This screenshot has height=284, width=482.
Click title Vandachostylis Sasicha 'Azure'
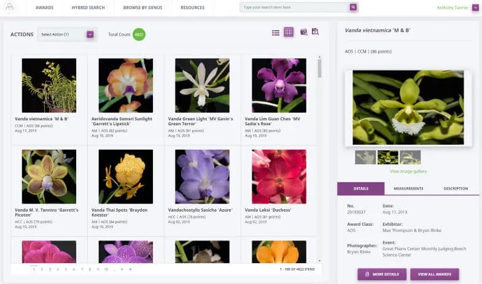pos(200,210)
